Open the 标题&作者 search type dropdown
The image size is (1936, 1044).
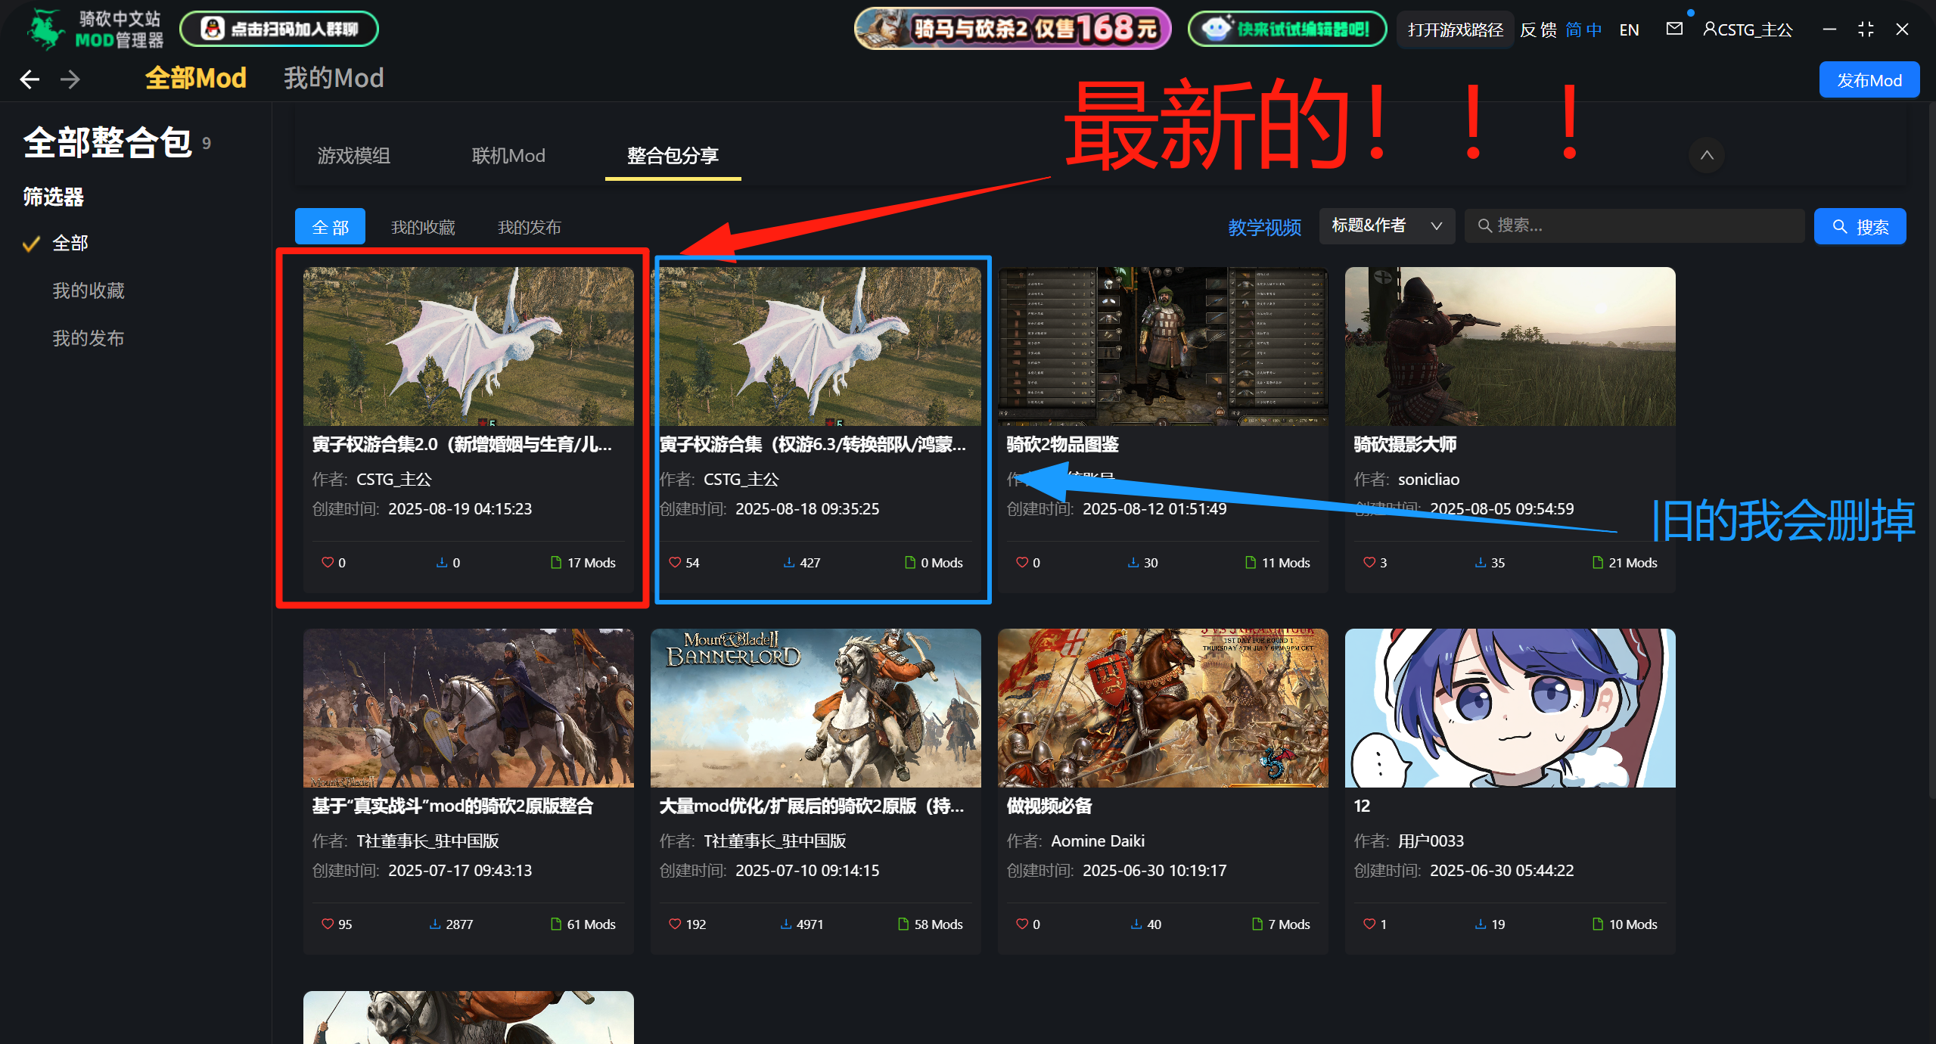pyautogui.click(x=1387, y=225)
